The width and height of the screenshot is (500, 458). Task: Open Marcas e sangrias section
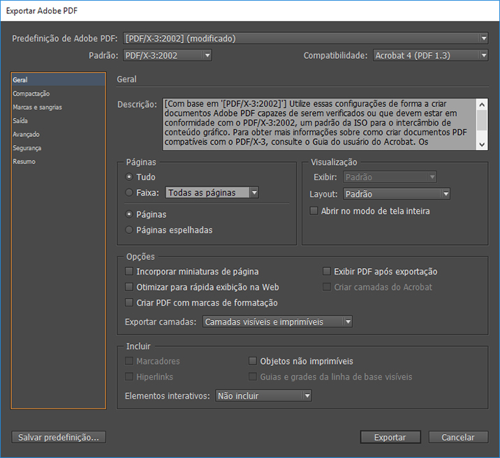[x=37, y=108]
